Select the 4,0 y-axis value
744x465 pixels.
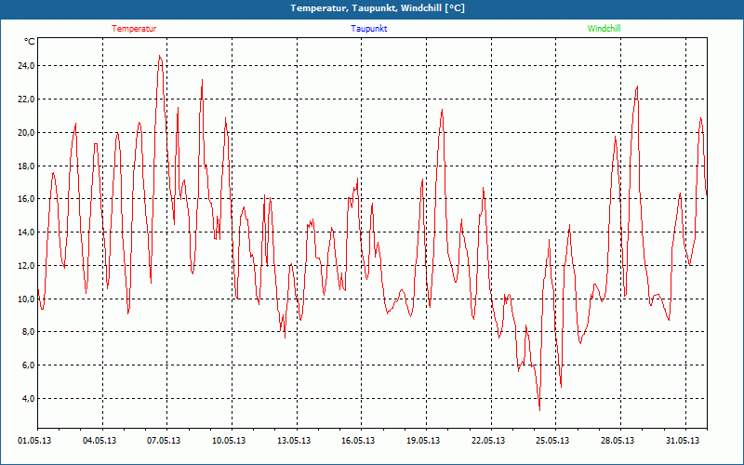[28, 399]
